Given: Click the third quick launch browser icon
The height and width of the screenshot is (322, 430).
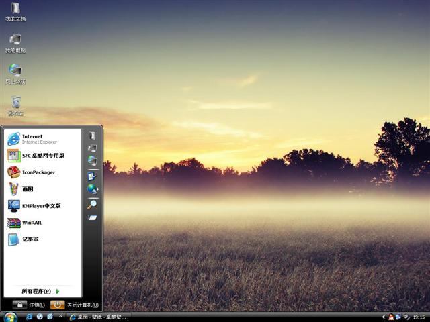Looking at the screenshot, I should pos(50,317).
